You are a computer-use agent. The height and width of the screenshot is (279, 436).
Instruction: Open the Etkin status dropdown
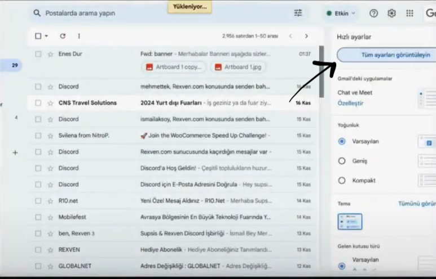coord(341,13)
